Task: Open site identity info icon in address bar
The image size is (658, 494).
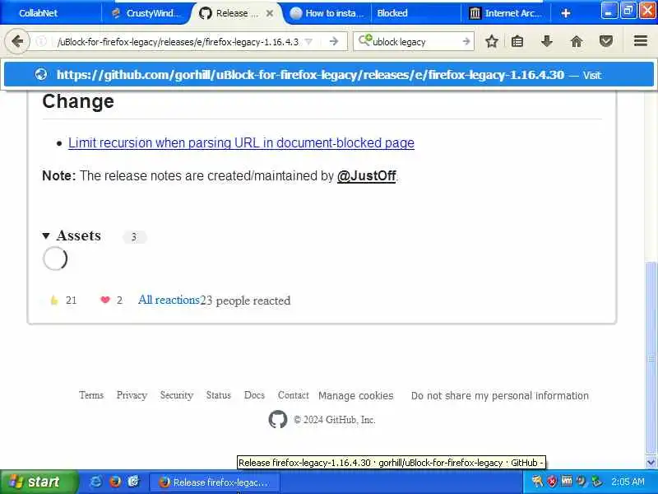Action: 41,41
